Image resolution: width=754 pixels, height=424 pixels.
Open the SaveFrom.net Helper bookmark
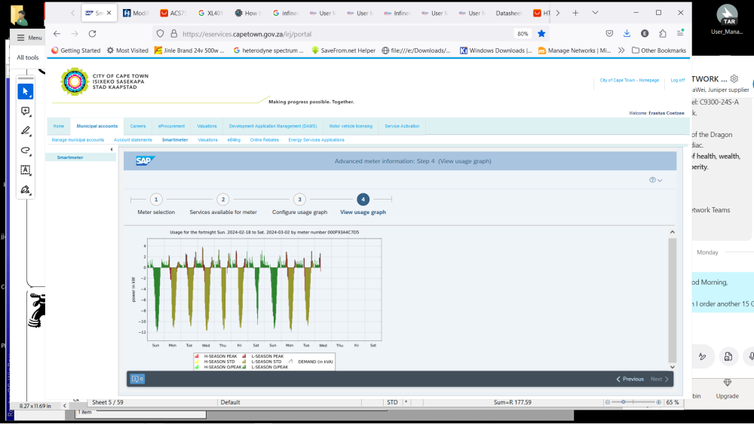[343, 50]
